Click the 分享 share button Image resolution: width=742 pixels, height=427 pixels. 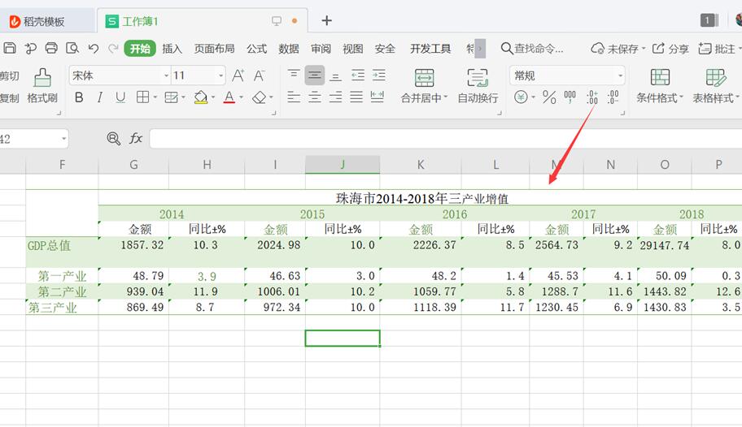(x=670, y=49)
